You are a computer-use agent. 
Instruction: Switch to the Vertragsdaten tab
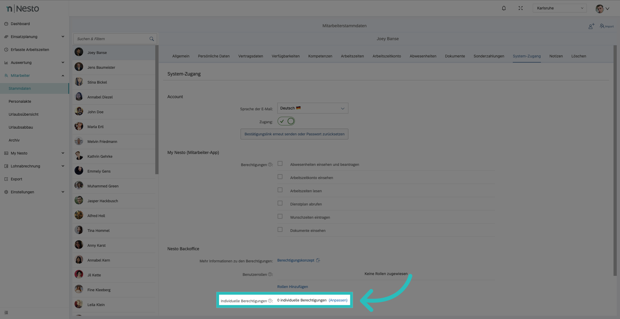(250, 56)
